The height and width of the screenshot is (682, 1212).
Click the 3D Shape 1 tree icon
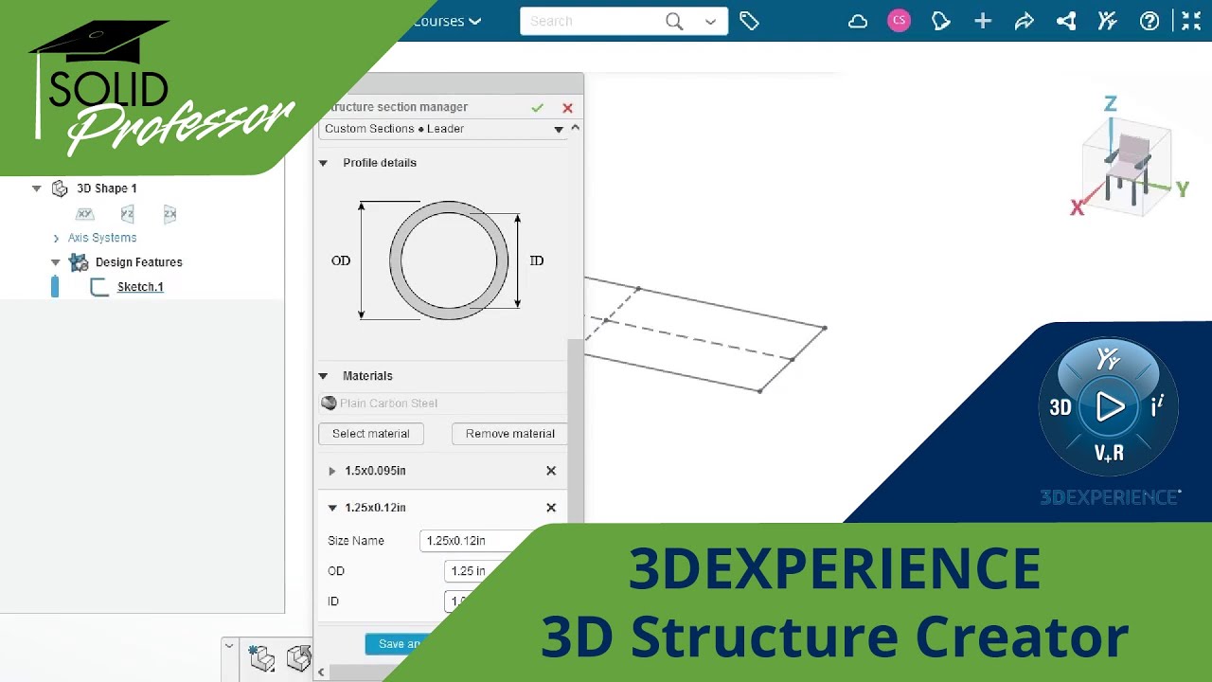point(60,188)
